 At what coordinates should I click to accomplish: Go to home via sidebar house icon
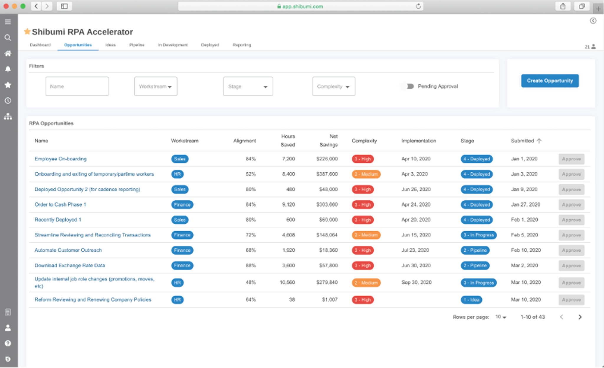[8, 53]
